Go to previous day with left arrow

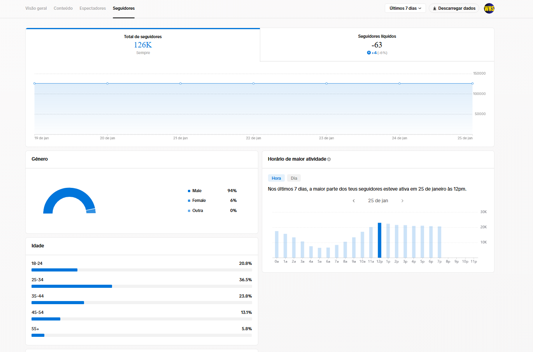point(354,201)
